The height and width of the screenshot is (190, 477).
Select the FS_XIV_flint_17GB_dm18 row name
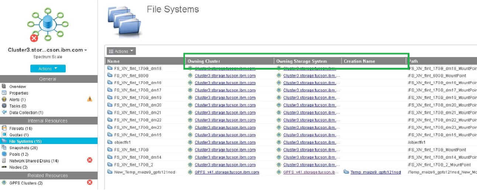click(x=138, y=68)
